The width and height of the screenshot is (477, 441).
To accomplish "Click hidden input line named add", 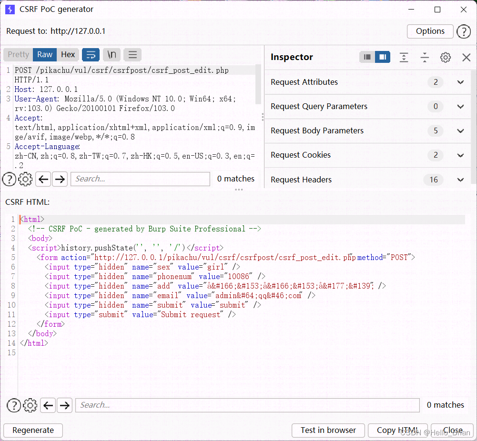I will pyautogui.click(x=215, y=286).
